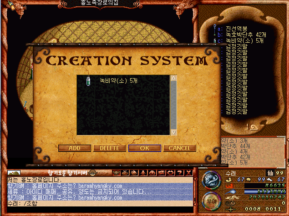Select inventory item a: 진선역봉
The height and width of the screenshot is (216, 289).
[x=233, y=27]
